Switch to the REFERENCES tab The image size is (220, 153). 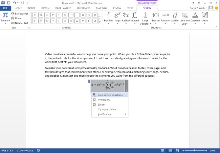(83, 8)
